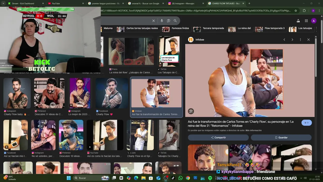Open Instagram Lo mejor de 2025 thumbnail
This screenshot has height=182, width=323.
[x=80, y=93]
